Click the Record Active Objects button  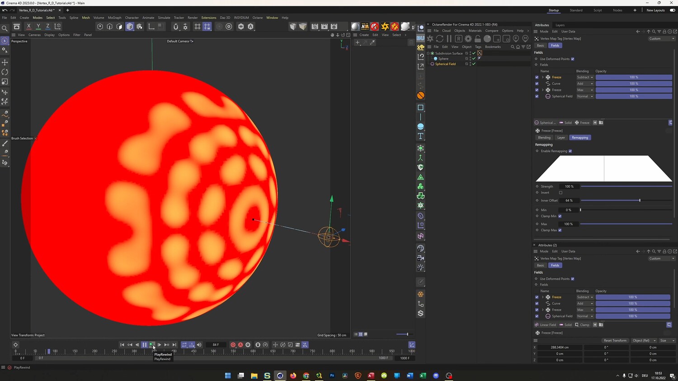(x=233, y=345)
